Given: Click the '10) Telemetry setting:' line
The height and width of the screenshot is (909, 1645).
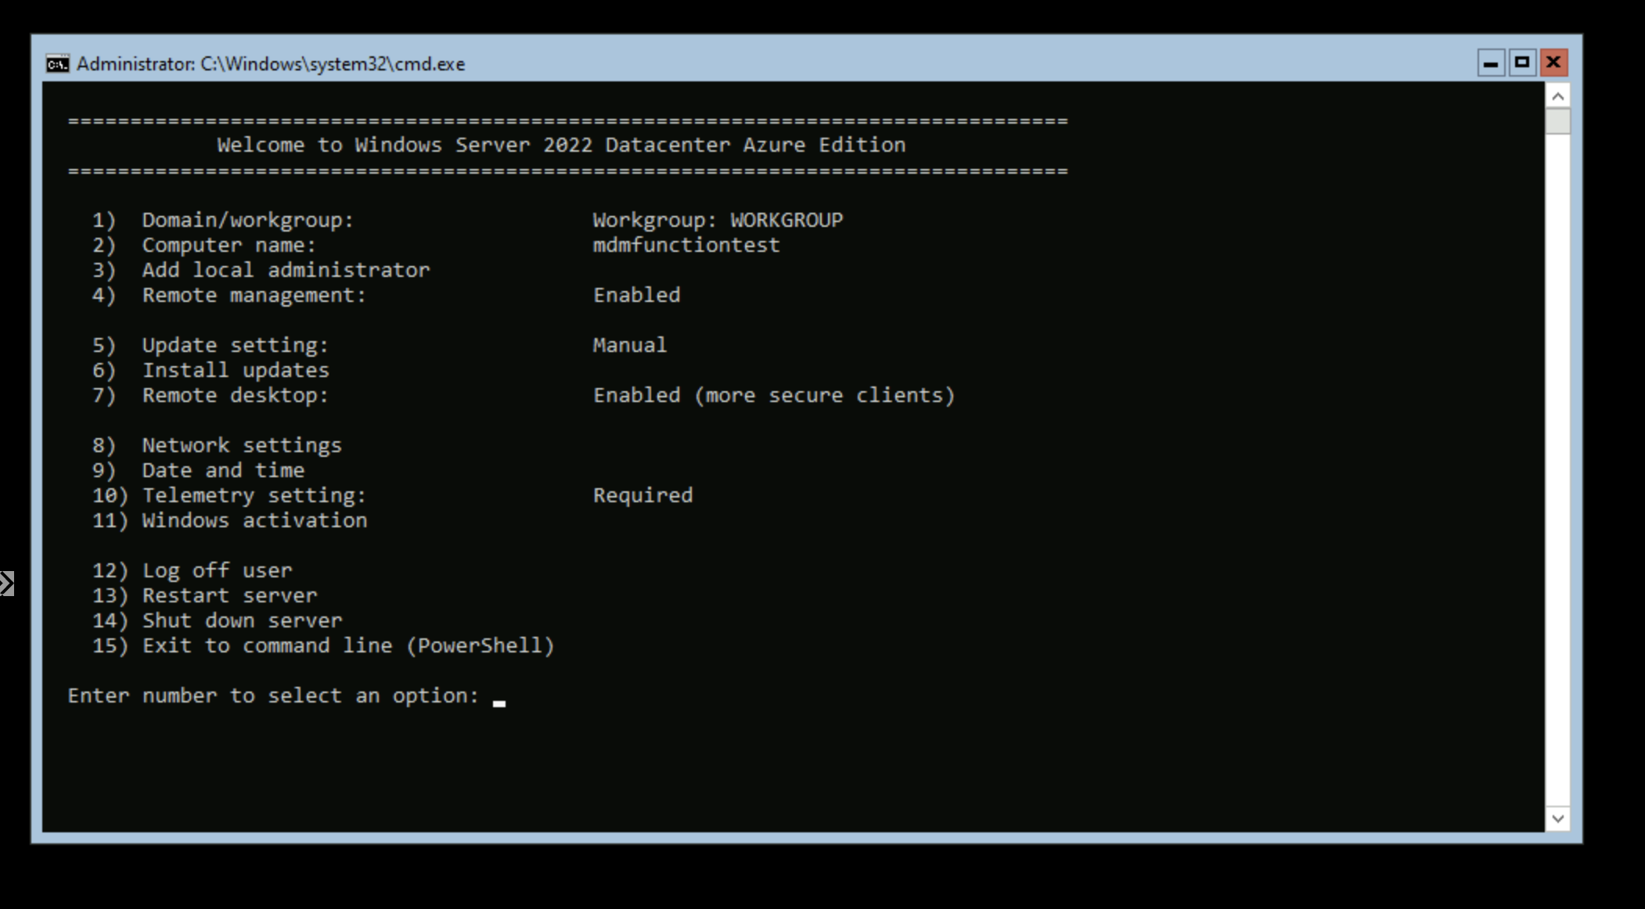Looking at the screenshot, I should pyautogui.click(x=229, y=496).
